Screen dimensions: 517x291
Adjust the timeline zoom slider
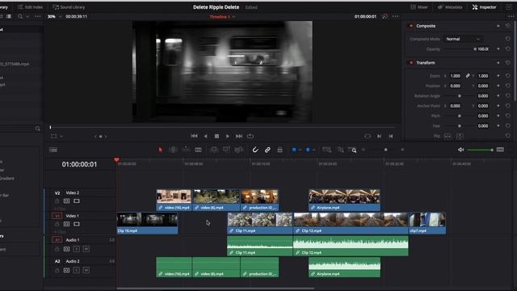(x=386, y=150)
